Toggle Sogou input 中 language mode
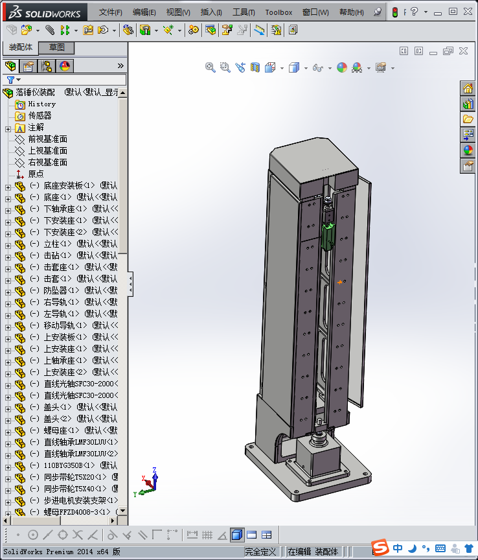Screen dimensions: 478x560 point(398,548)
